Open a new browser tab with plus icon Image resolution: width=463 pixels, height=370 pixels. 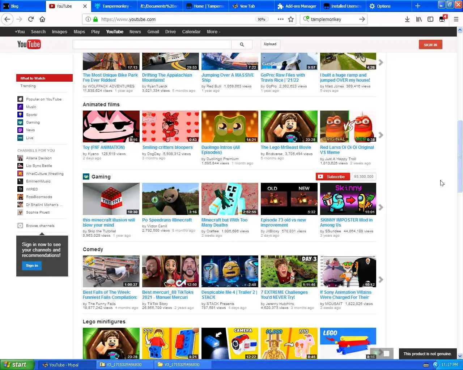(x=418, y=6)
